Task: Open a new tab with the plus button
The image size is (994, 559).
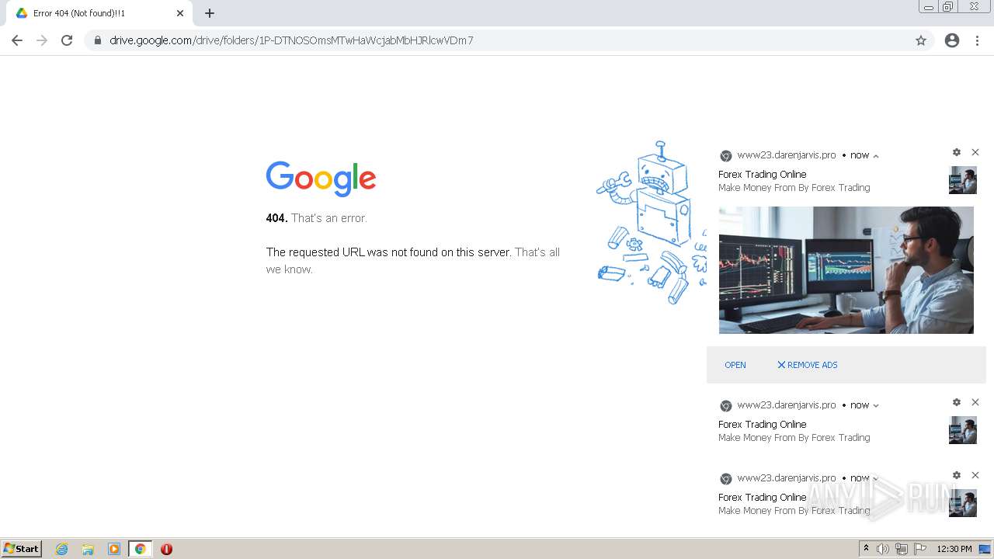Action: coord(210,13)
